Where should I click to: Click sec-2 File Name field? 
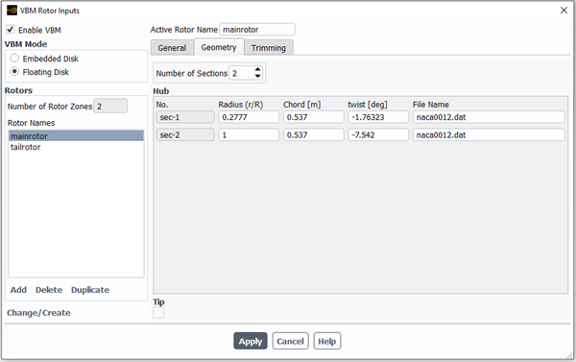tap(489, 134)
